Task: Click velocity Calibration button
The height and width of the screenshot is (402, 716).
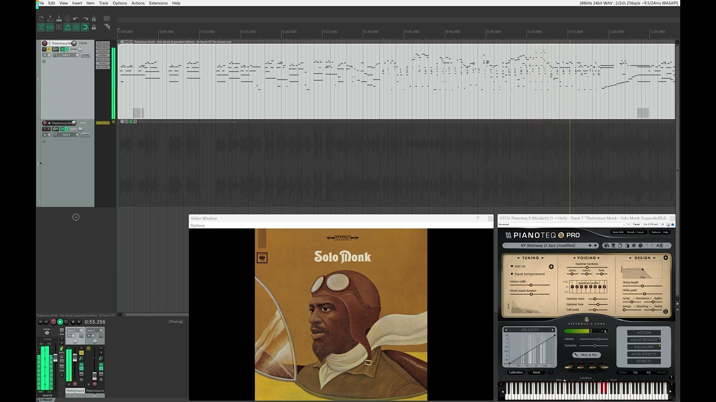Action: tap(516, 372)
